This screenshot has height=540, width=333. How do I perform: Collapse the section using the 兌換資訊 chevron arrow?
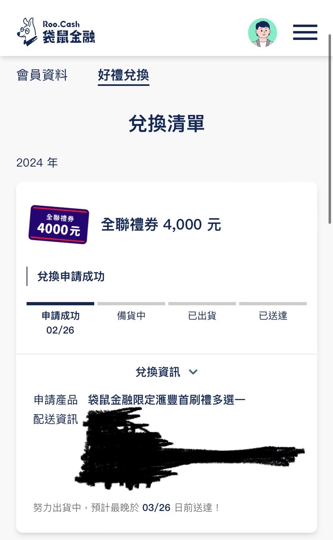193,372
